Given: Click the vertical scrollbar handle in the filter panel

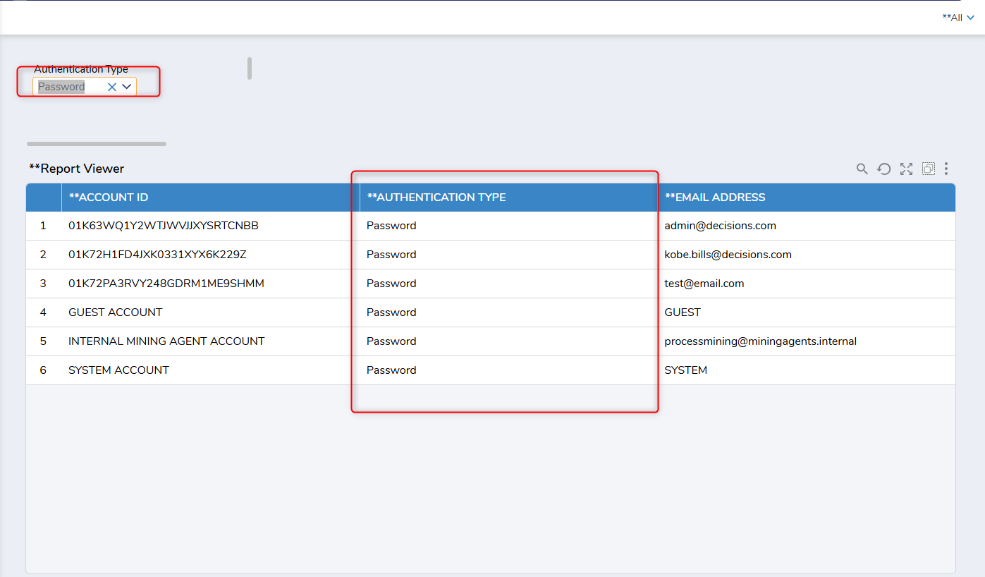Looking at the screenshot, I should pyautogui.click(x=250, y=68).
